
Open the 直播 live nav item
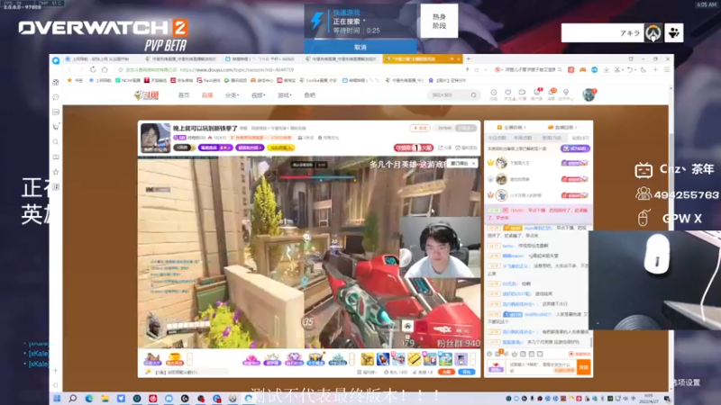[x=207, y=95]
